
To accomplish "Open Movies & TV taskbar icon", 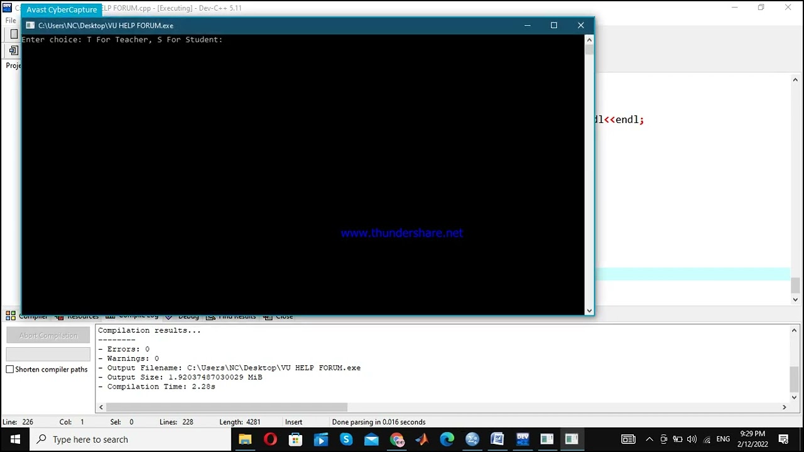I will coord(320,439).
